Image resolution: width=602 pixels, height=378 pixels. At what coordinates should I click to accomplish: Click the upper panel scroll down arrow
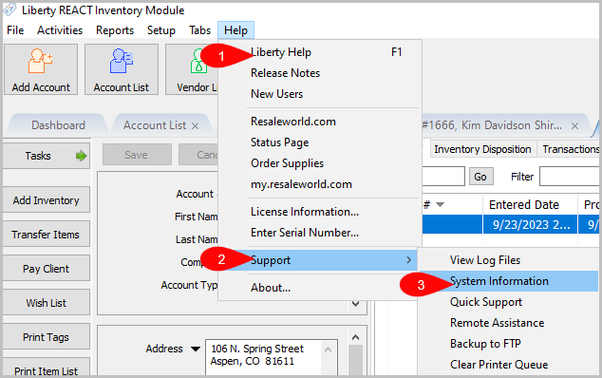(x=355, y=304)
